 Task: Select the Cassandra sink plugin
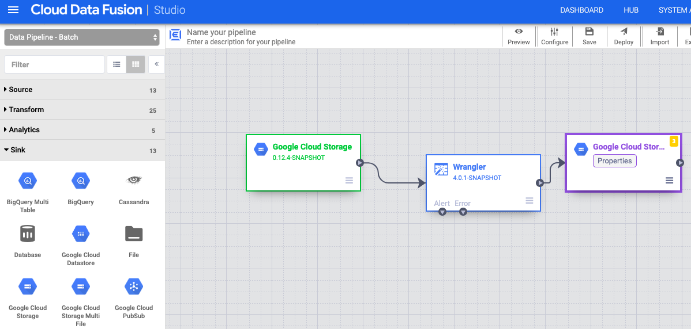[x=134, y=181]
